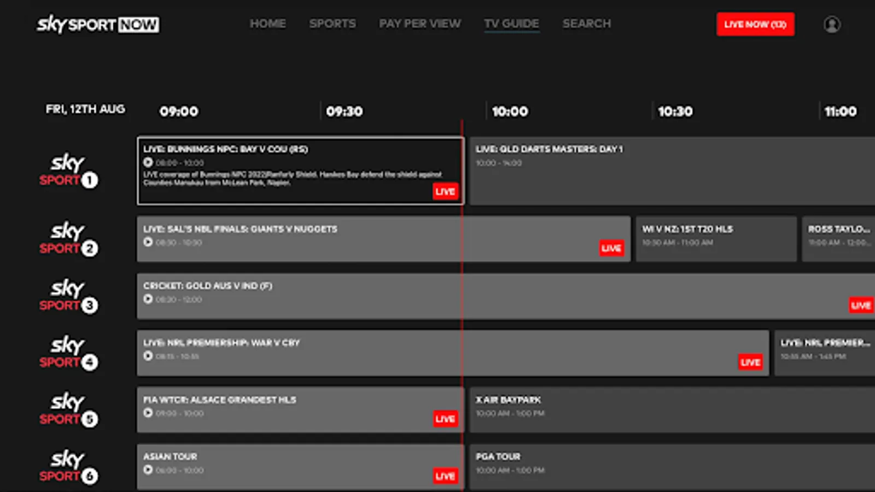The height and width of the screenshot is (492, 875).
Task: Click the Fri, 12th Aug date label
Action: (x=85, y=109)
